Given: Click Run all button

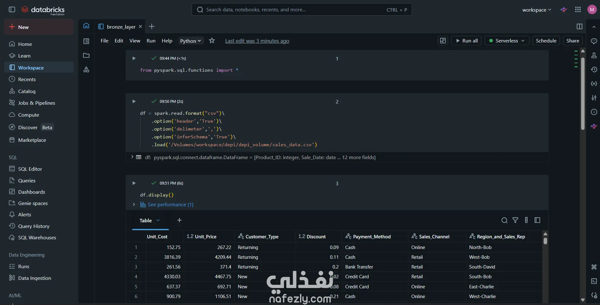Looking at the screenshot, I should [x=466, y=41].
